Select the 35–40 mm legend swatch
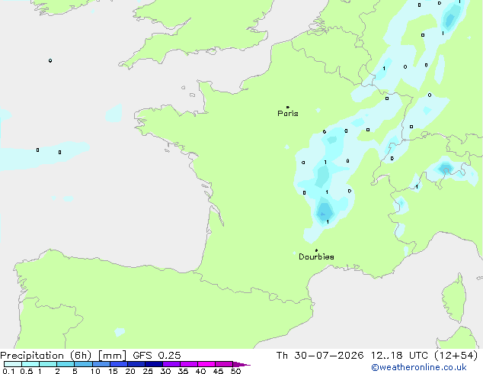483x374 pixels. pyautogui.click(x=189, y=364)
